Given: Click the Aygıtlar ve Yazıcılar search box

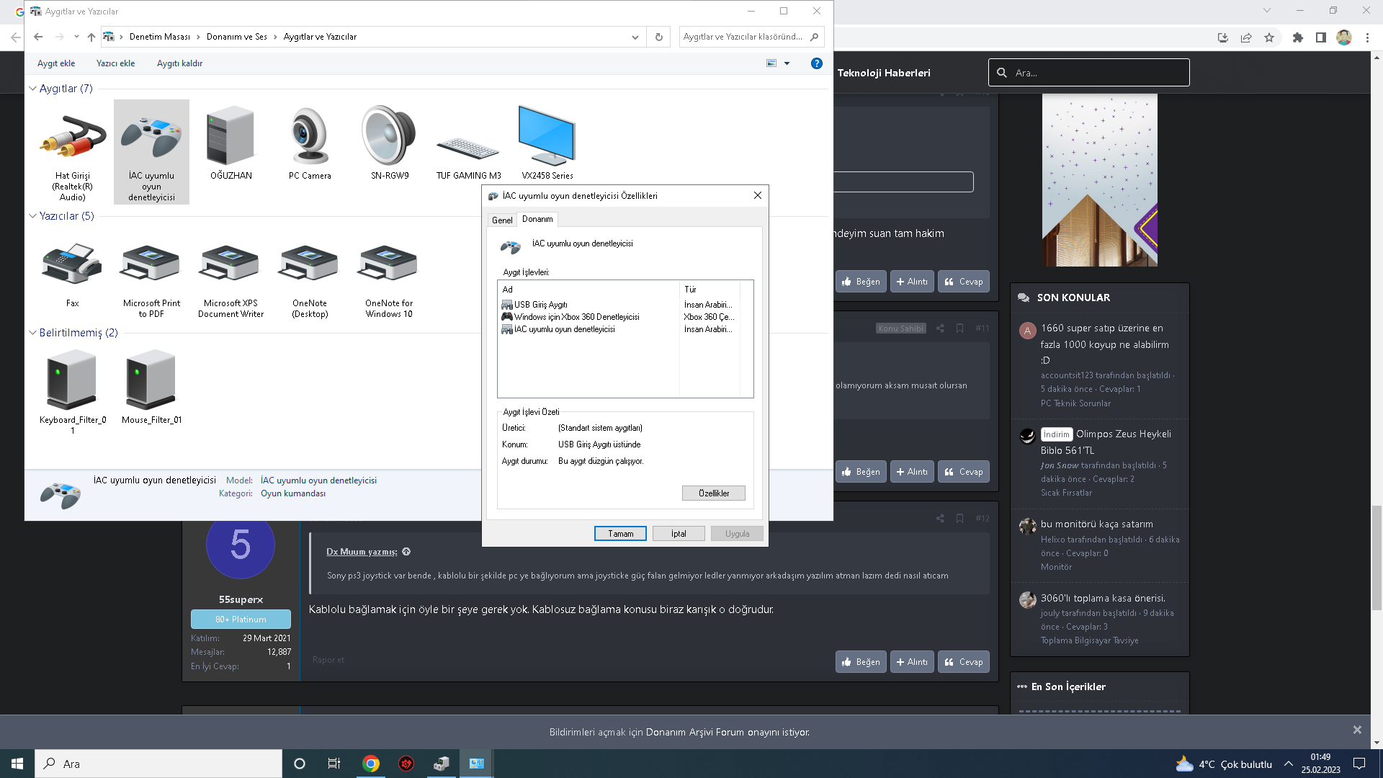Looking at the screenshot, I should [x=751, y=37].
